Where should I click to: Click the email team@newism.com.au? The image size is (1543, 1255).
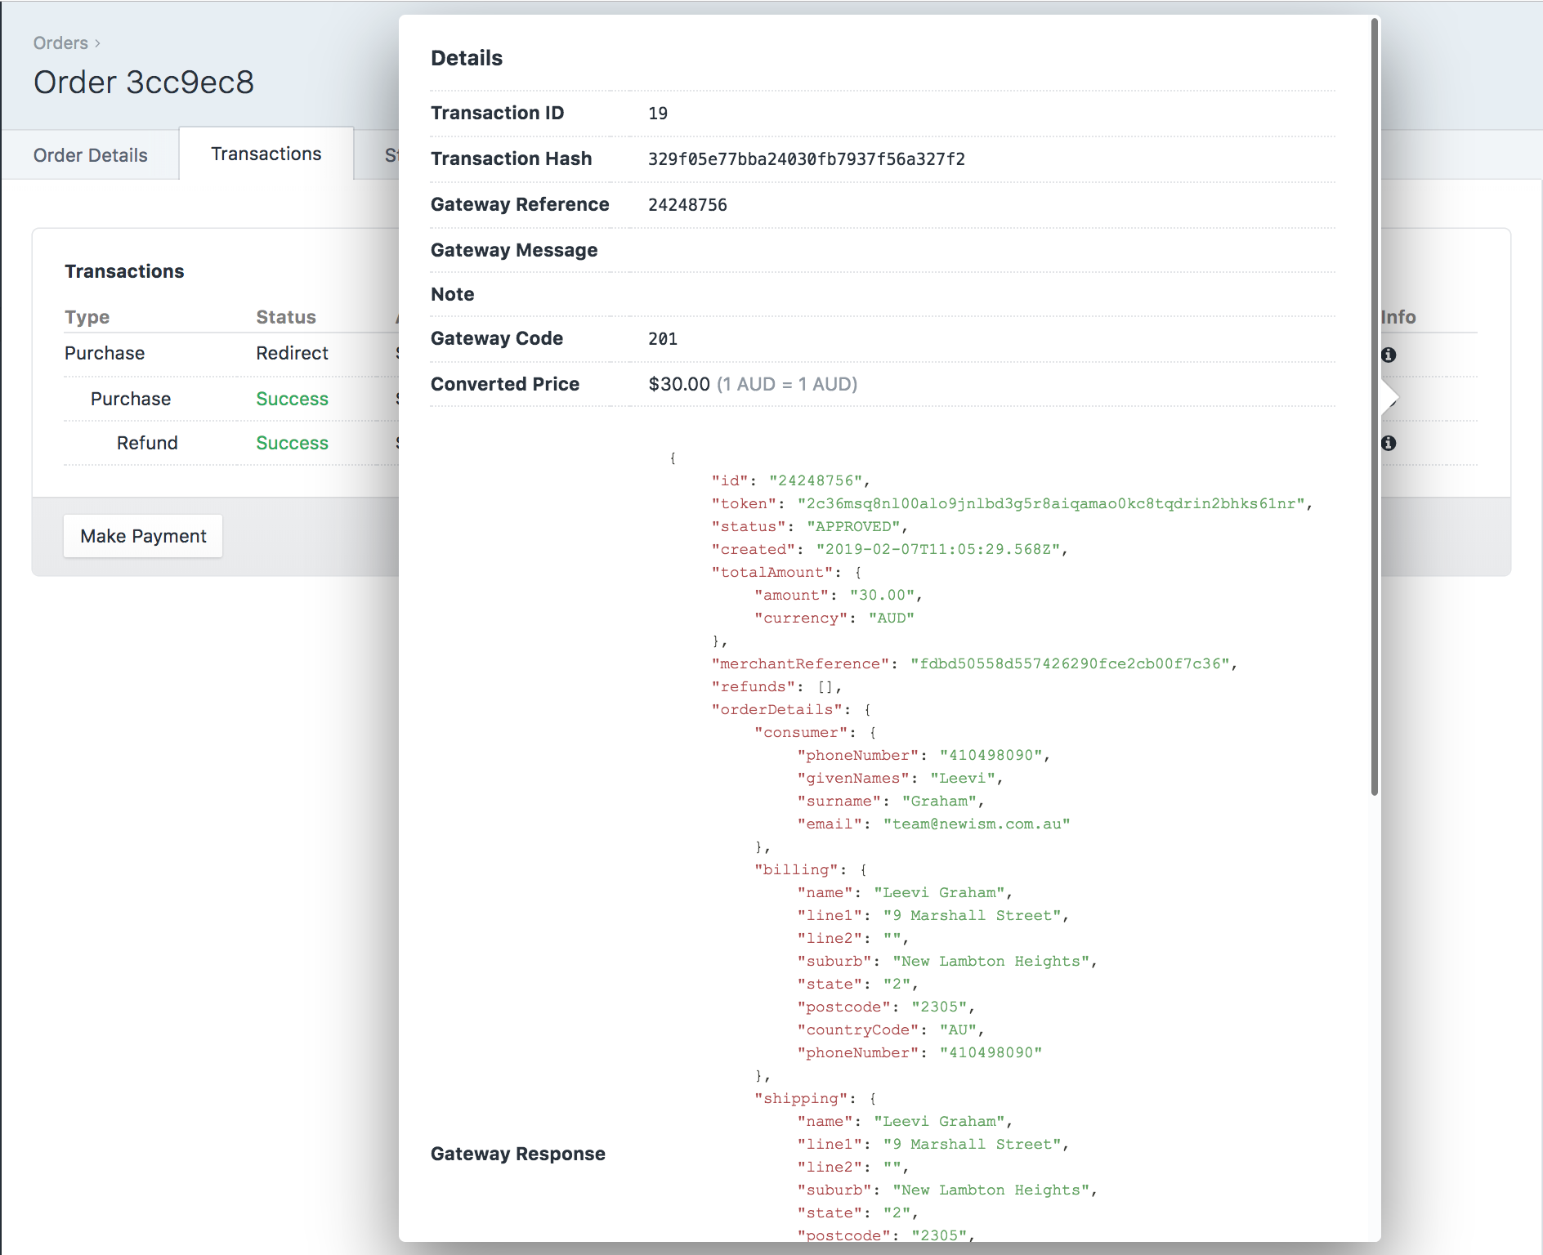point(977,824)
